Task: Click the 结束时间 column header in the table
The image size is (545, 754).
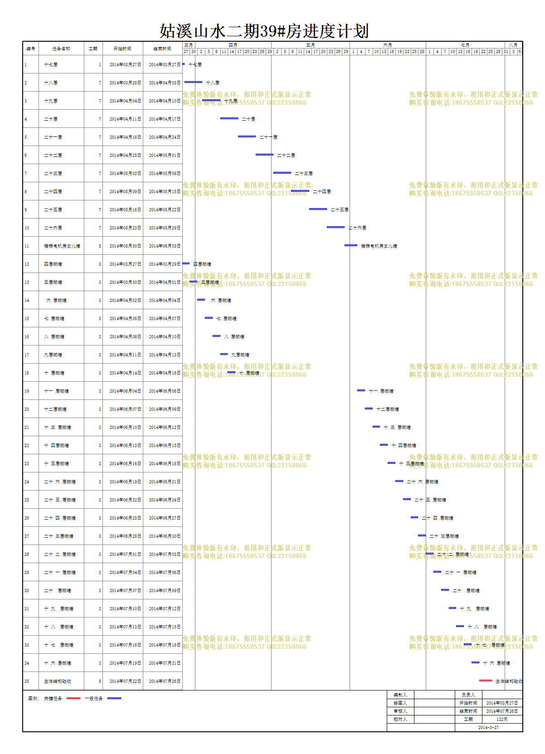Action: 162,49
